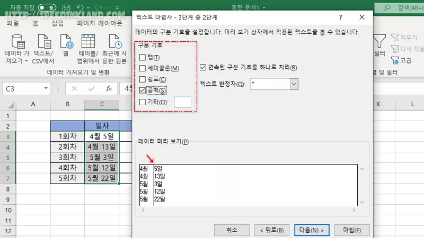Click the Undo arrow icon
This screenshot has height=238, width=424.
80,8
